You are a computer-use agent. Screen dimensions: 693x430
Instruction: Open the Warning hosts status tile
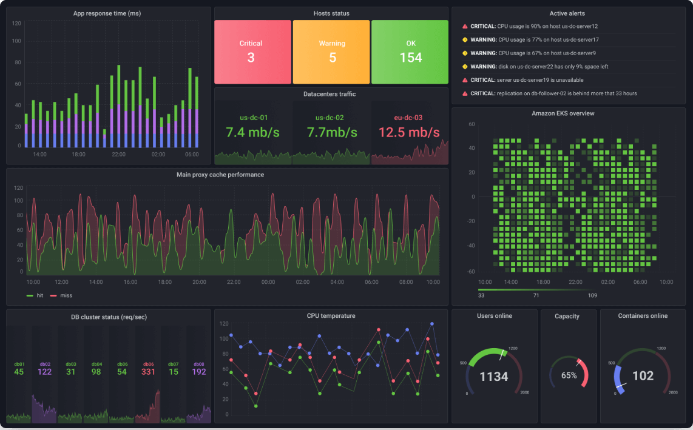click(331, 52)
